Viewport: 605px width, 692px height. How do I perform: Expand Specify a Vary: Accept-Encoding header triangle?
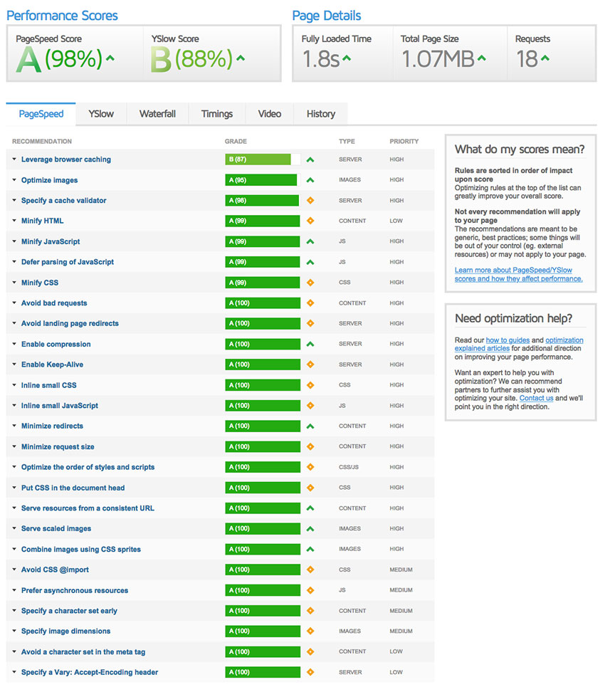pos(14,672)
